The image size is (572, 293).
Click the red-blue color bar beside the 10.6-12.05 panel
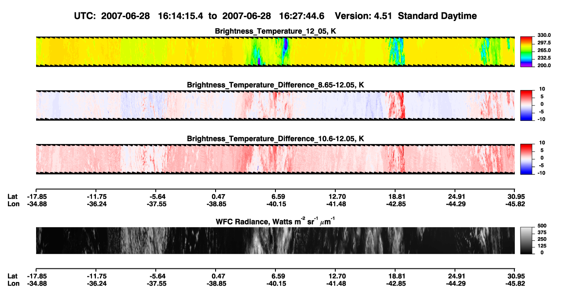pos(527,159)
